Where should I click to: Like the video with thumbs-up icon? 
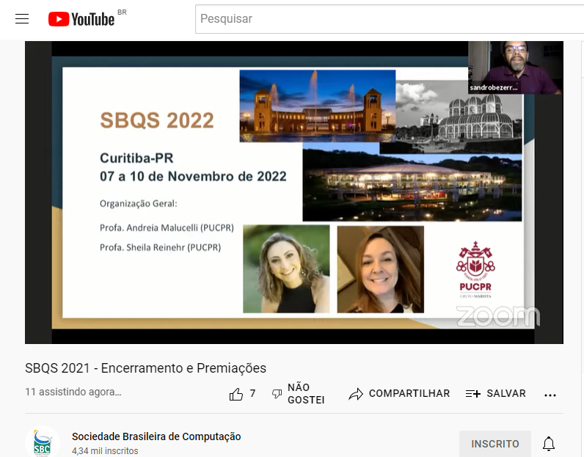[236, 394]
